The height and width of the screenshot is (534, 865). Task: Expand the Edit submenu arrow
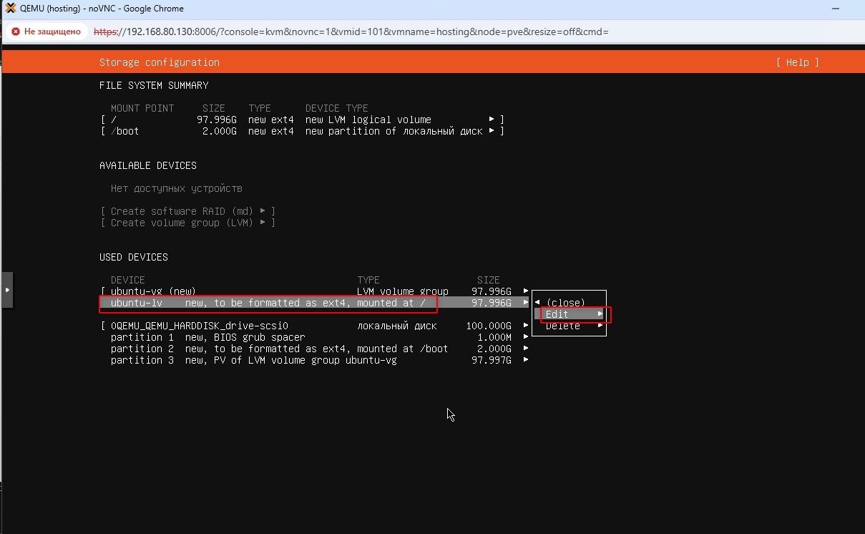[600, 314]
